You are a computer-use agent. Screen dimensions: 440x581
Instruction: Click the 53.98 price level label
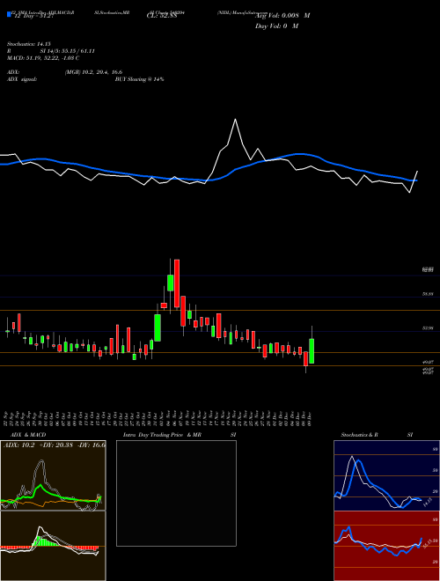[x=428, y=328]
